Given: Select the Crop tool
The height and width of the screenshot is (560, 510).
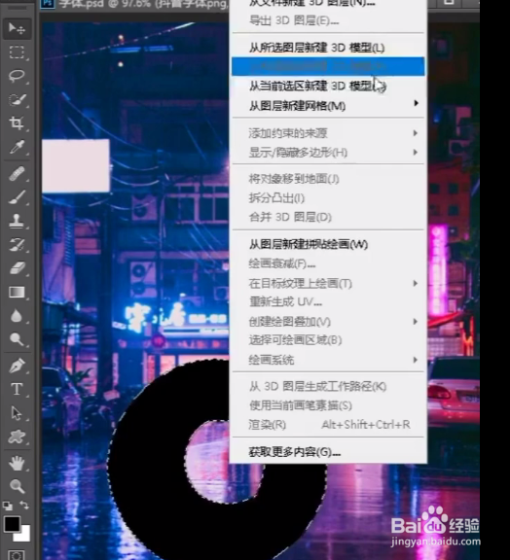Looking at the screenshot, I should 17,123.
